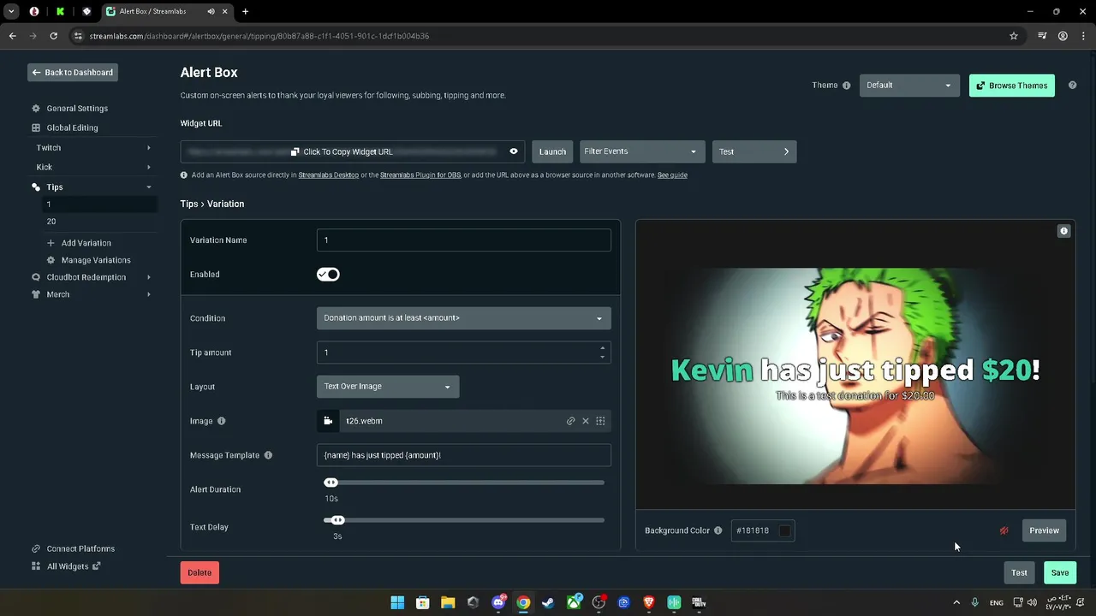1096x616 pixels.
Task: Click the Streamlabs Desktop link
Action: click(x=329, y=175)
